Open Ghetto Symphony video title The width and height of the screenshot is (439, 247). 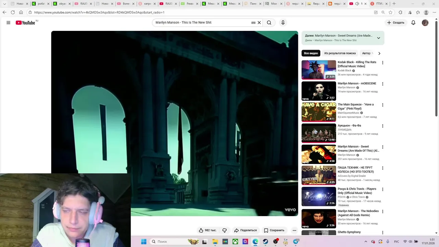(x=349, y=232)
